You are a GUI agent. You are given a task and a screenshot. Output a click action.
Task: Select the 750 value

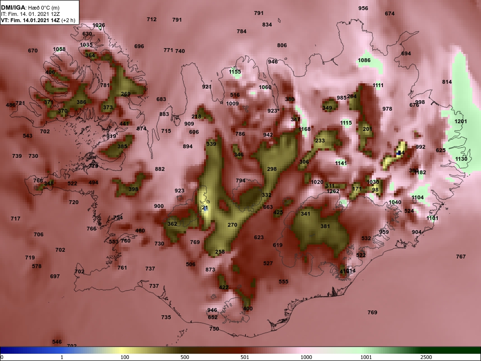click(x=214, y=329)
